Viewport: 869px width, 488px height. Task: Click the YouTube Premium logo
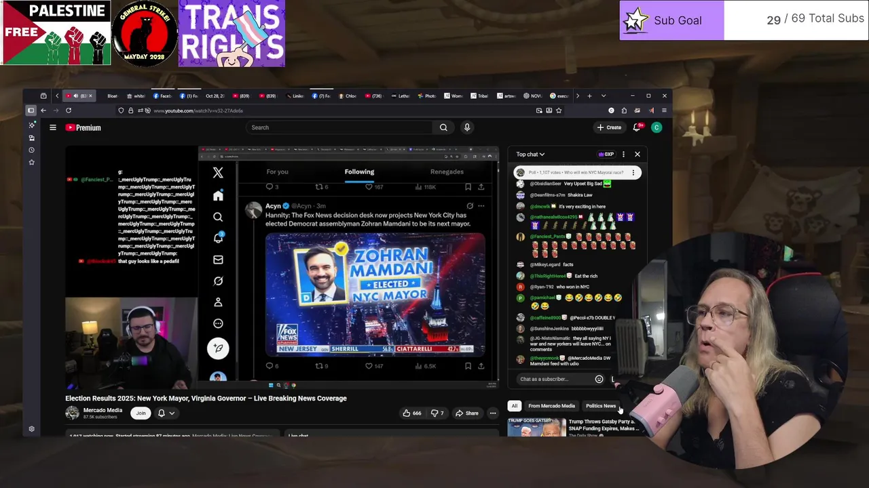tap(84, 127)
